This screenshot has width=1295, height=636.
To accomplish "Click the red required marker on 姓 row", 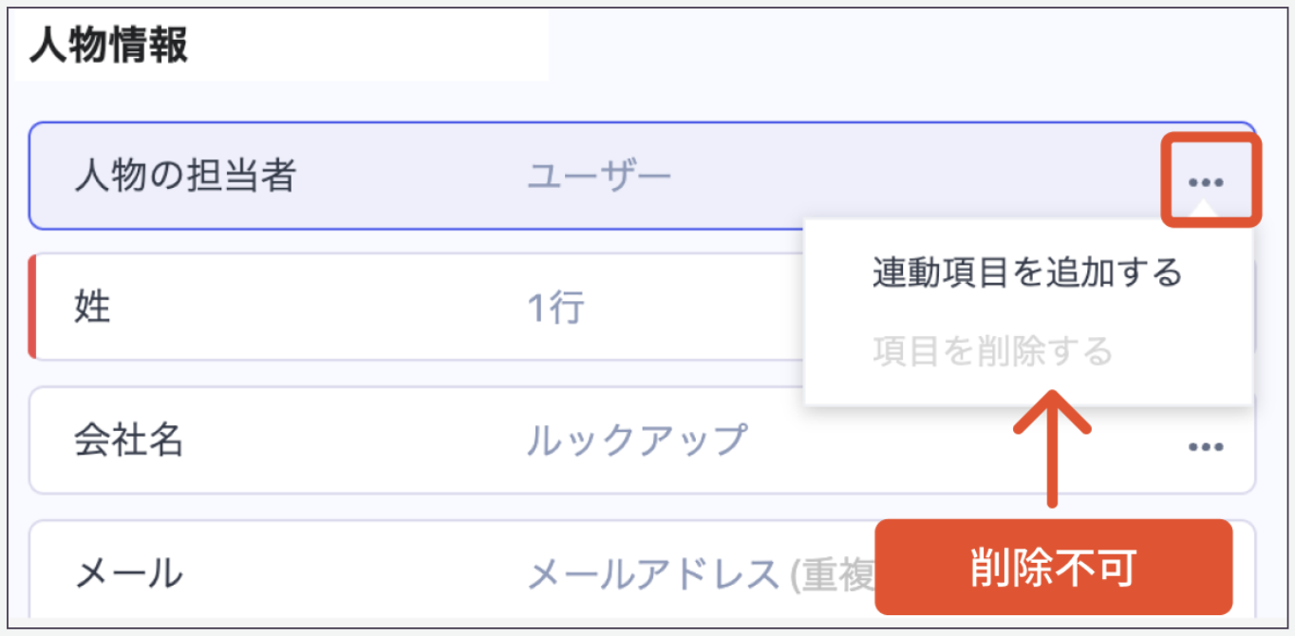I will click(x=32, y=307).
